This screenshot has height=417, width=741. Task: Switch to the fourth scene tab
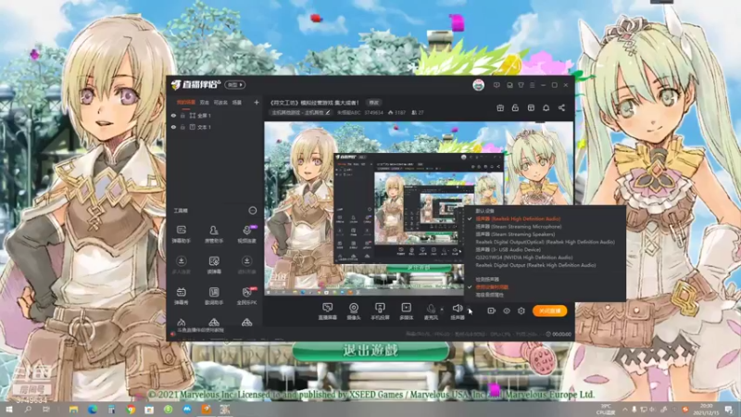(x=237, y=102)
